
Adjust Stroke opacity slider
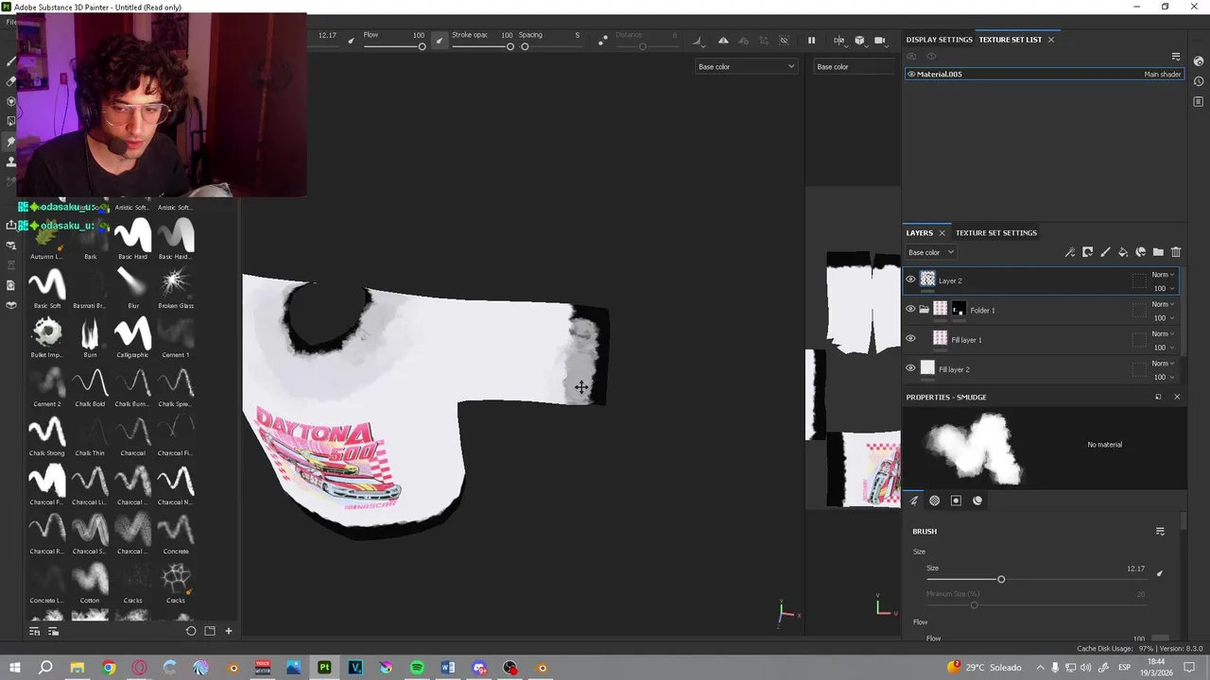481,46
